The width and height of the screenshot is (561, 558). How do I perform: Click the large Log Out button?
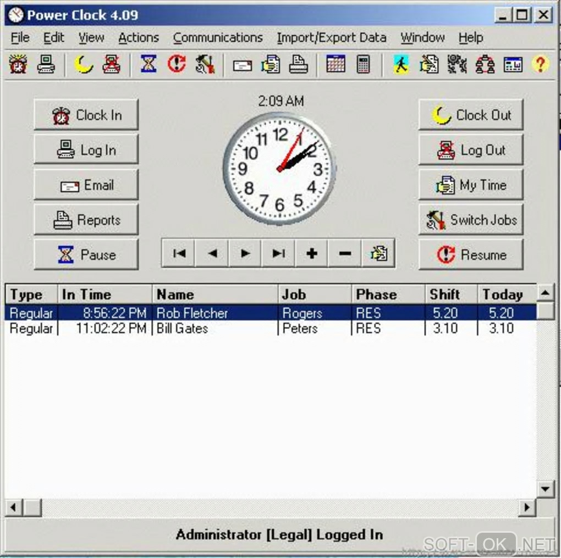coord(470,149)
